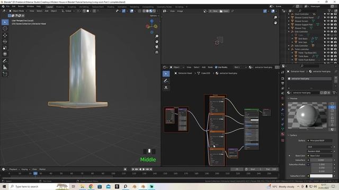Viewport: 339px width, 190px height.
Task: Click the viewport zoom magnifier icon
Action: click(x=157, y=36)
